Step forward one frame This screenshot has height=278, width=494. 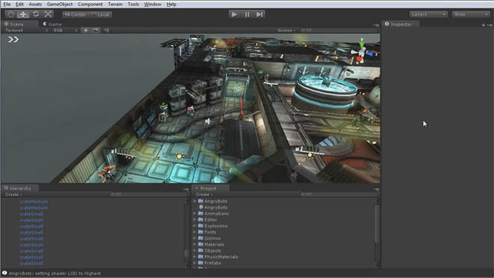tap(259, 14)
